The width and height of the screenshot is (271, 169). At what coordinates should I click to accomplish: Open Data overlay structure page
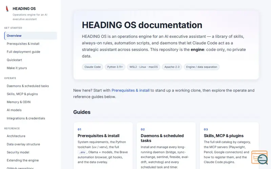click(x=23, y=144)
